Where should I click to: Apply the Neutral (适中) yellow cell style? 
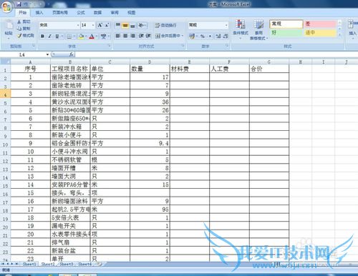click(319, 32)
